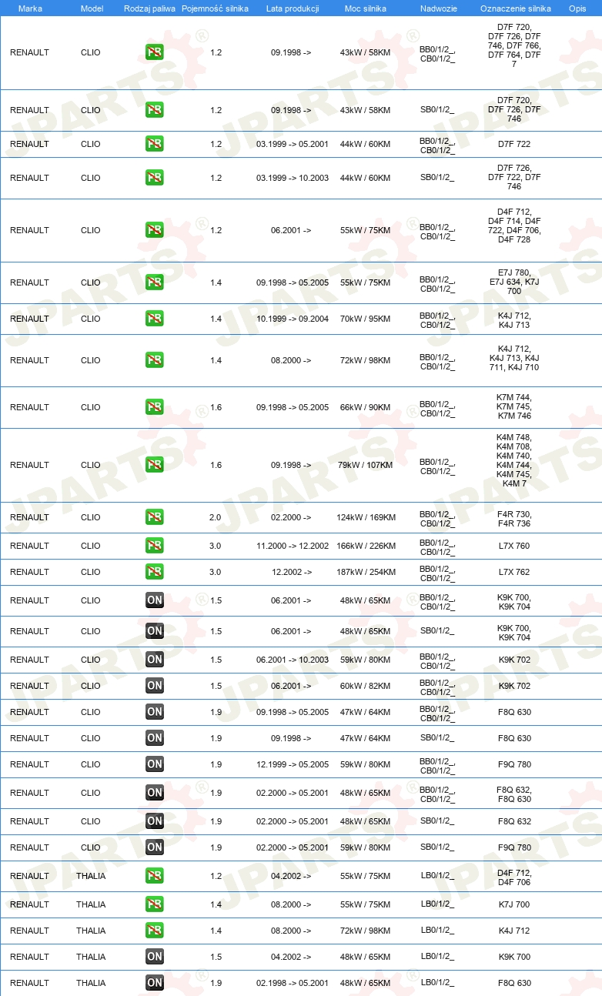Click THALIA model in the 1.5 row
The image size is (602, 996).
[91, 957]
